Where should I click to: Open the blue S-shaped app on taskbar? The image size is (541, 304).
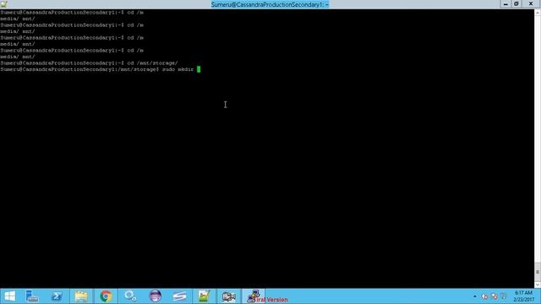coord(179,296)
